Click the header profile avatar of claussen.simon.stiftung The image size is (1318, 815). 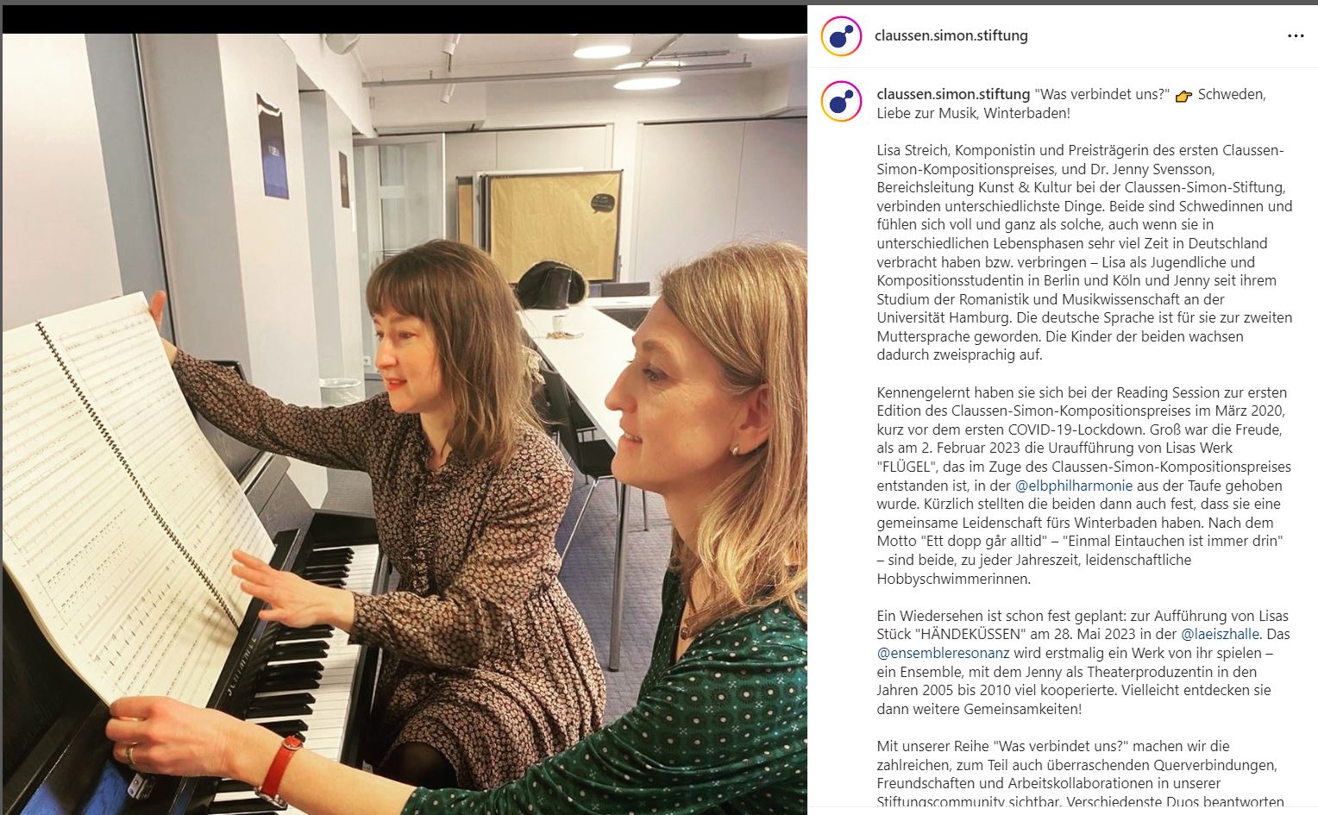(841, 36)
